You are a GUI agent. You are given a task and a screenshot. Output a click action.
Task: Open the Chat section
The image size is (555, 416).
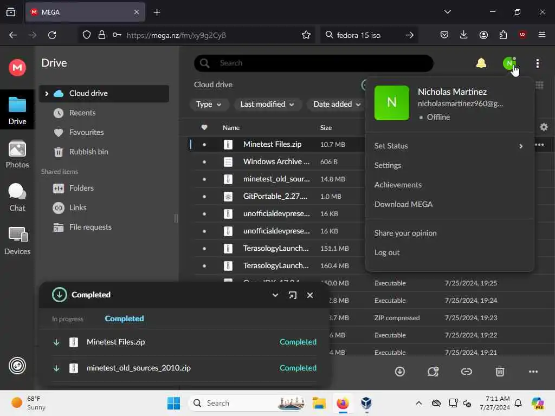17,197
